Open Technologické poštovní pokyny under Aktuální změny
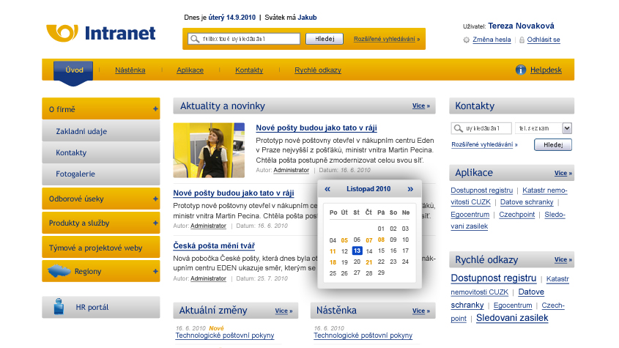The height and width of the screenshot is (348, 619). click(225, 336)
